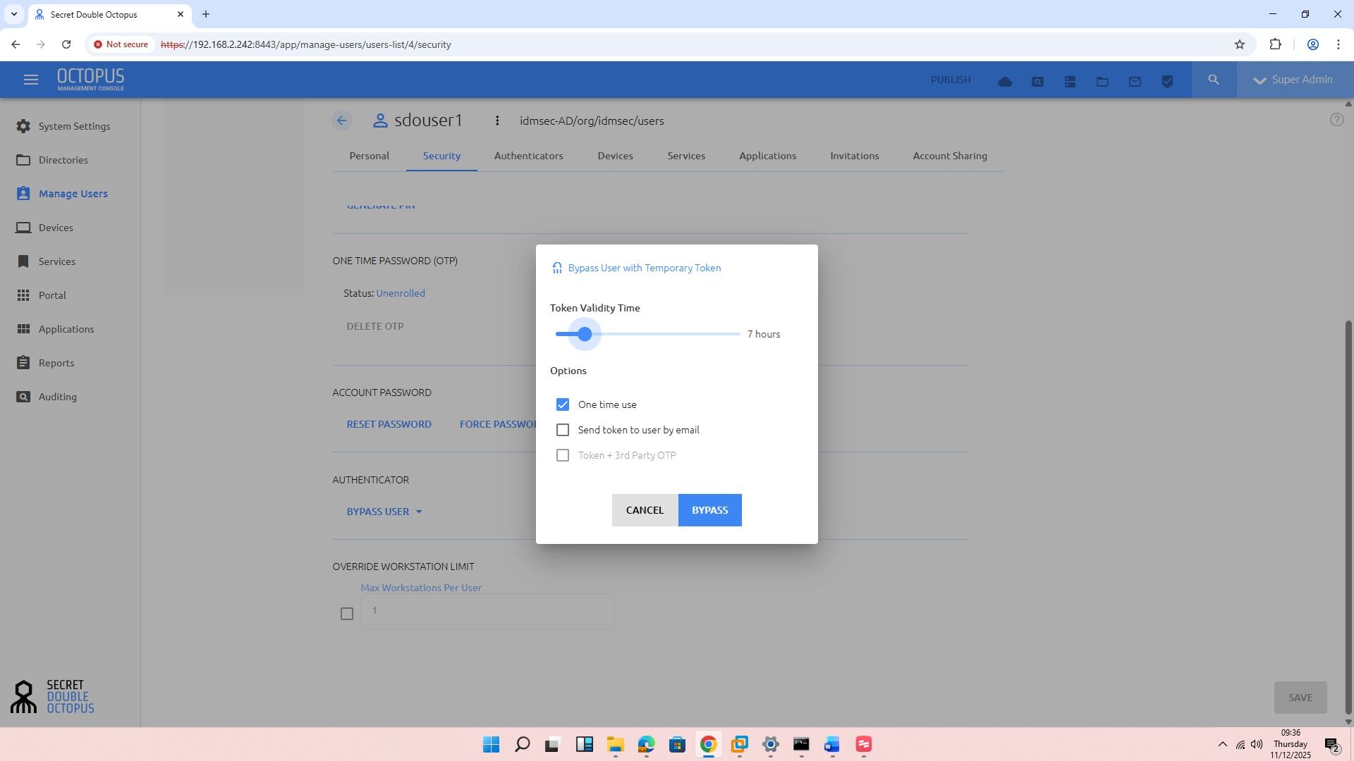The width and height of the screenshot is (1354, 761).
Task: Click the shield checkmark icon in header
Action: point(1167,82)
